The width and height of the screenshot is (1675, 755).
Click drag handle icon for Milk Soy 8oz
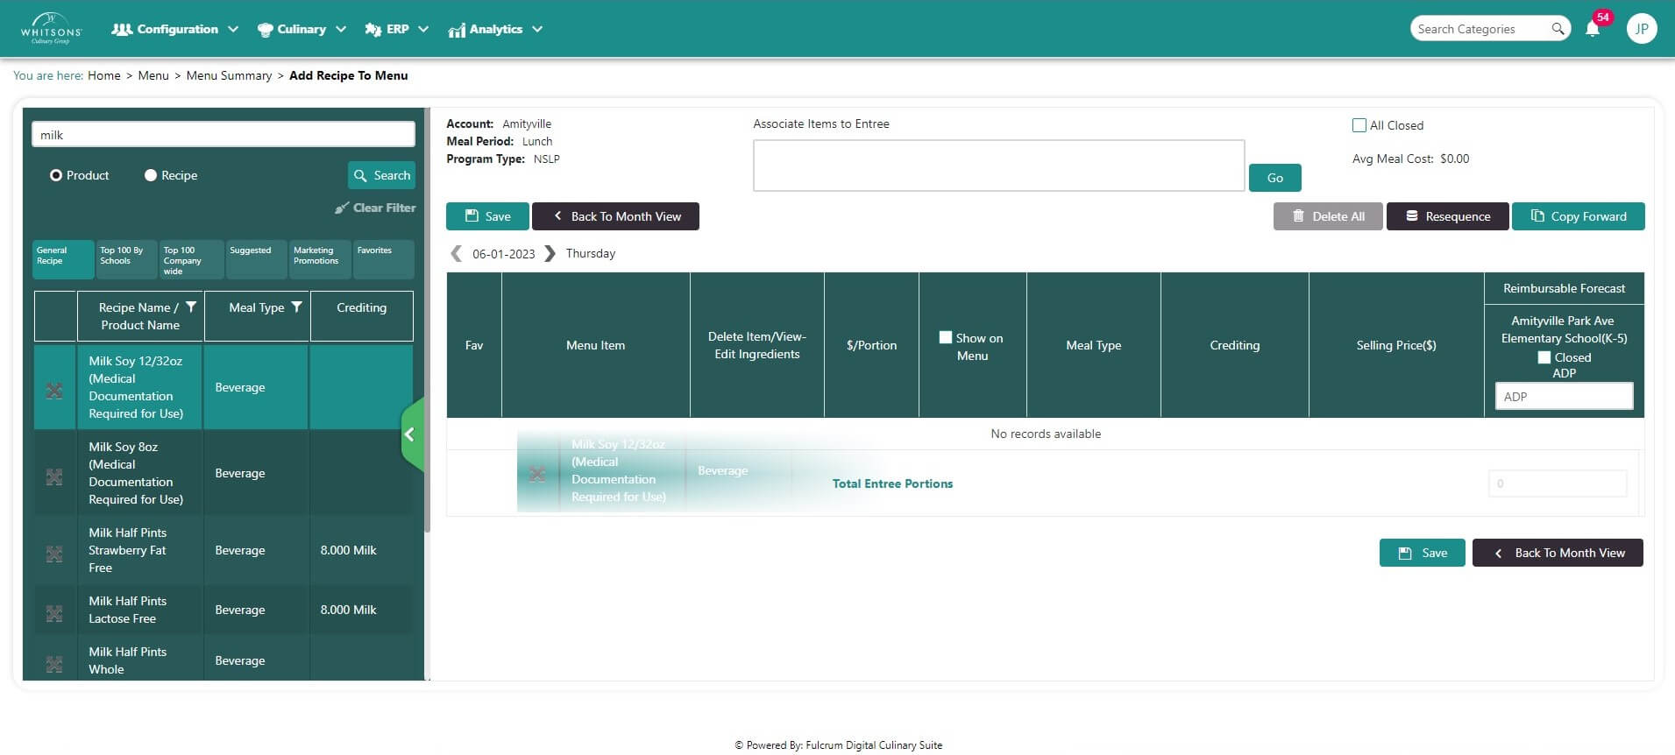54,476
